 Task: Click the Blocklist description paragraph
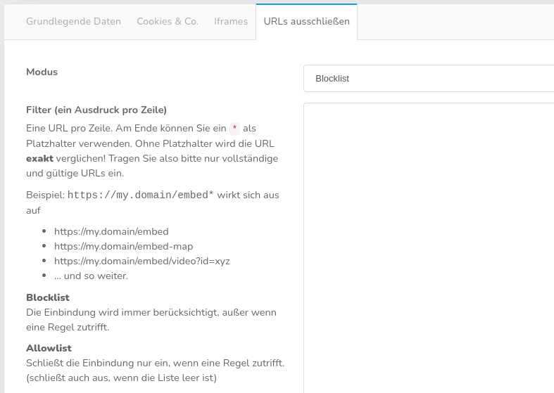pyautogui.click(x=151, y=319)
